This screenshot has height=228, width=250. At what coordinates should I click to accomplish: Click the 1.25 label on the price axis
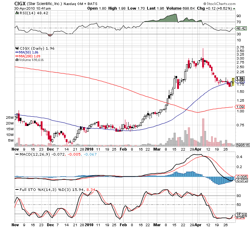point(240,101)
